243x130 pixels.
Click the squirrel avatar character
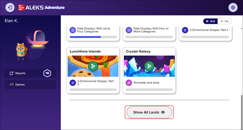coord(20,51)
